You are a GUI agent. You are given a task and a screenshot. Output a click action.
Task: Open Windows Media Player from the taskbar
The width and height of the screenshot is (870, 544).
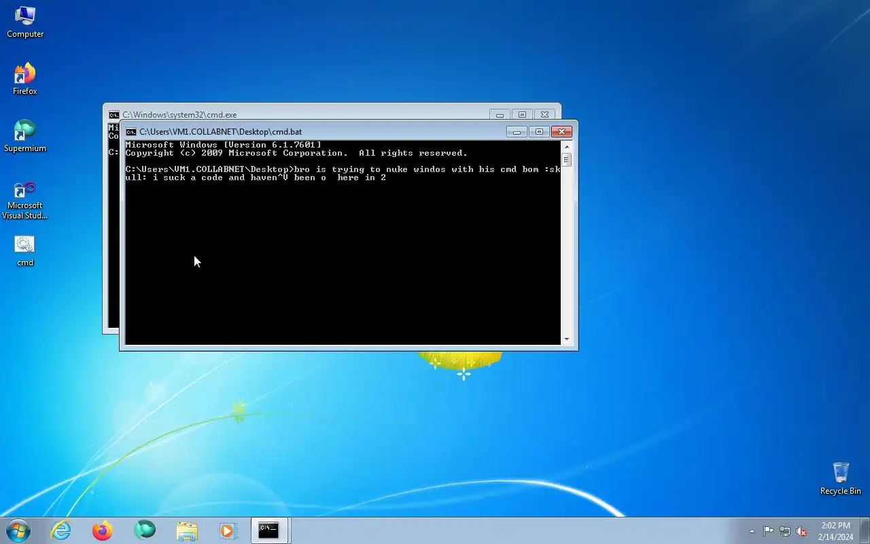point(227,530)
